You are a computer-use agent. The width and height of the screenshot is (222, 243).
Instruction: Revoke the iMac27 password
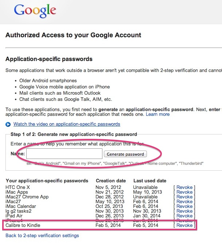tap(184, 201)
